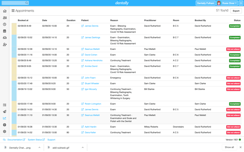244x152 pixels.
Task: Open the reports chart sidebar icon
Action: (x=4, y=118)
